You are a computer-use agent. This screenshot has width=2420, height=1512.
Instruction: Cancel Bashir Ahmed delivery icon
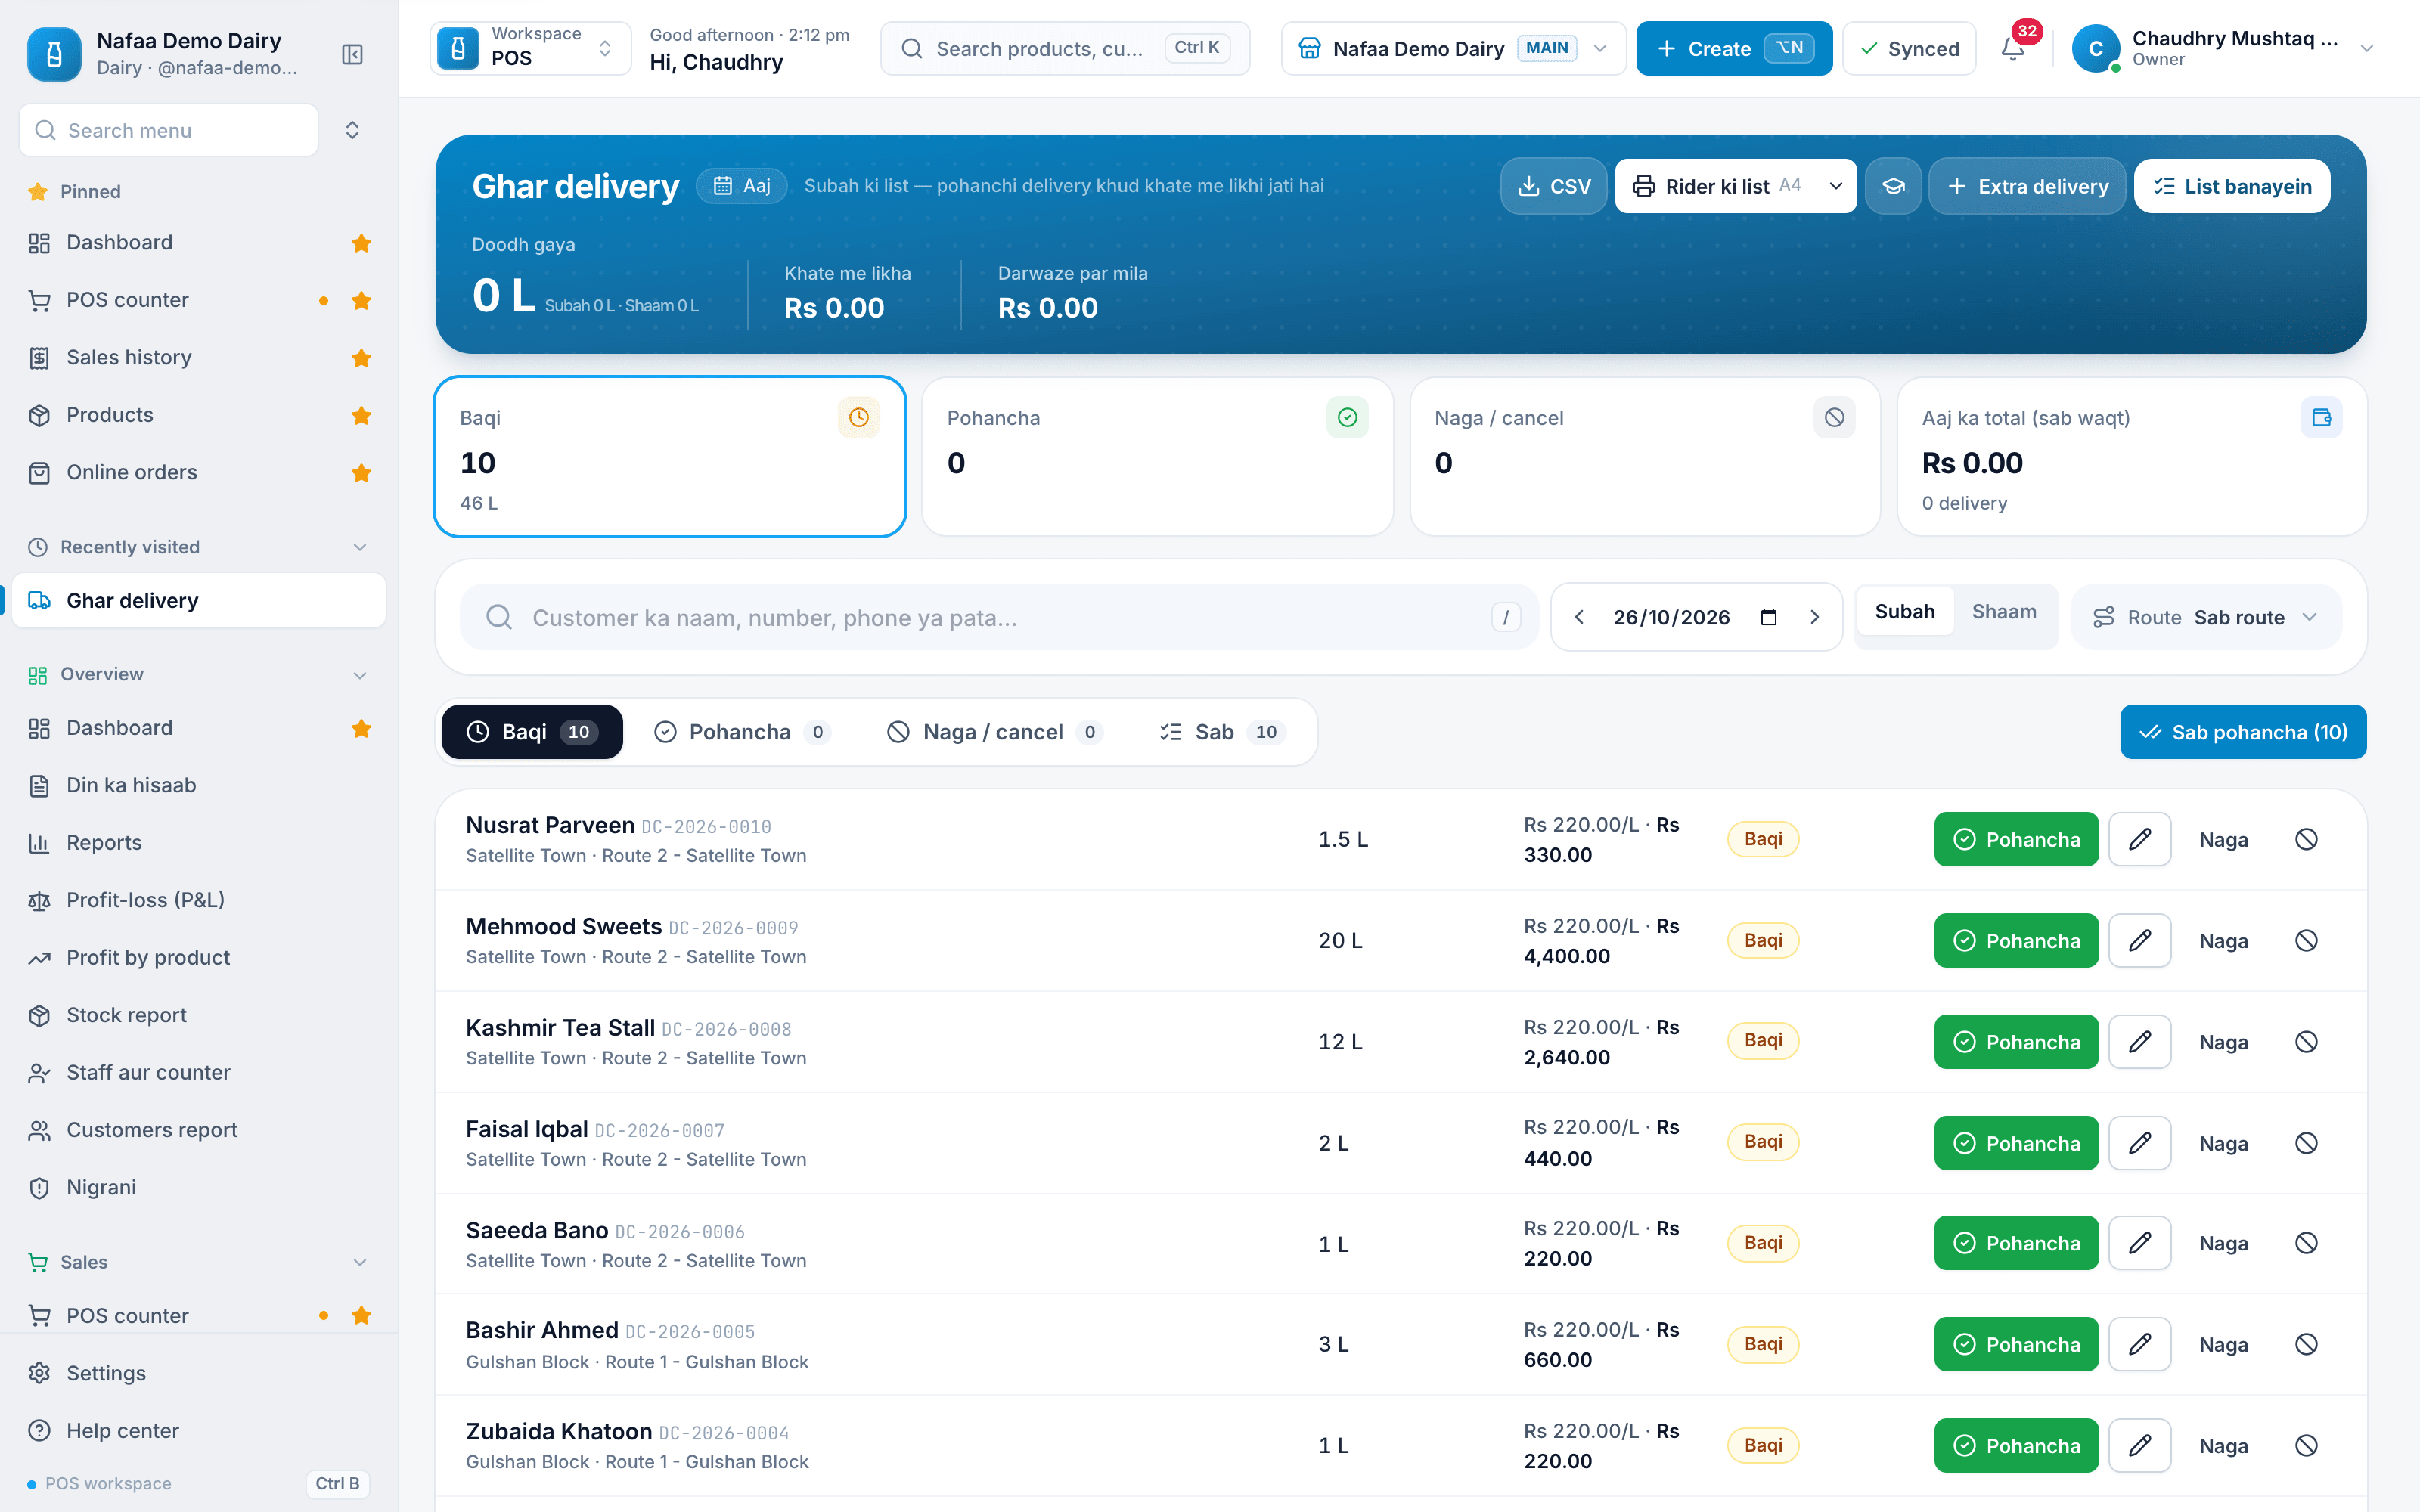point(2306,1344)
